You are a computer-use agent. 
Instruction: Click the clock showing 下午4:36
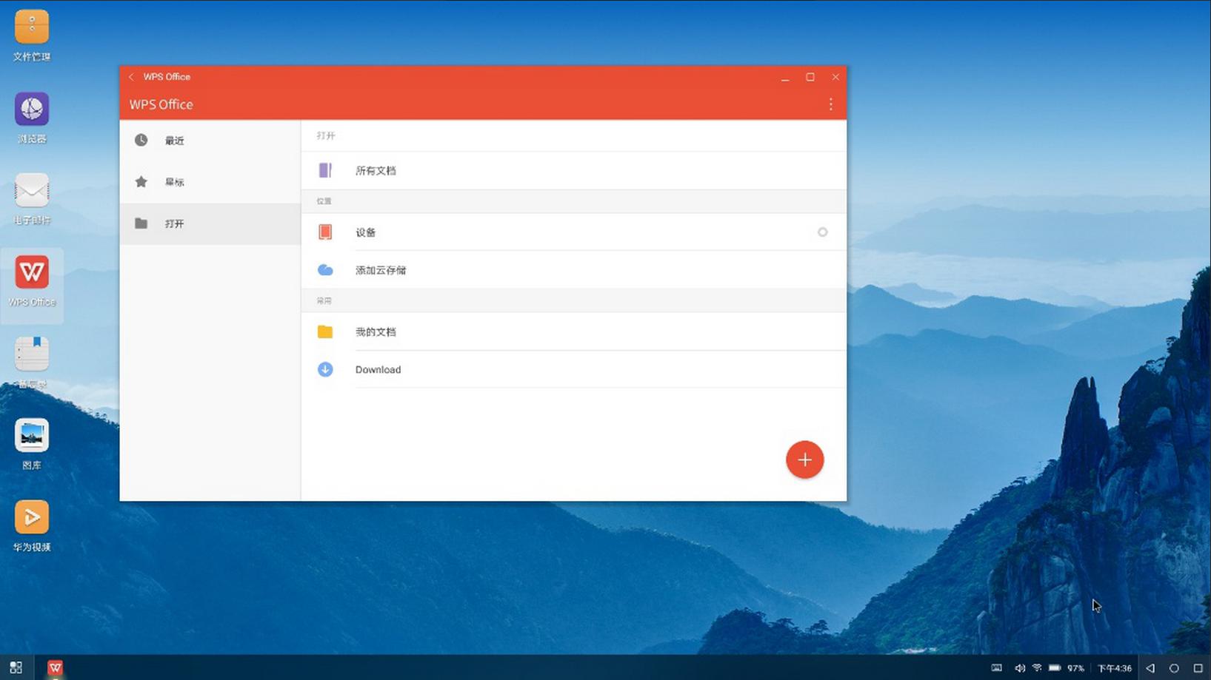[1114, 668]
